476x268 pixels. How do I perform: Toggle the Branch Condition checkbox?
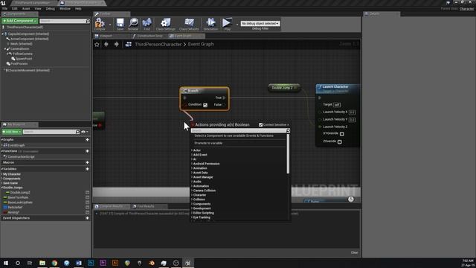[205, 105]
